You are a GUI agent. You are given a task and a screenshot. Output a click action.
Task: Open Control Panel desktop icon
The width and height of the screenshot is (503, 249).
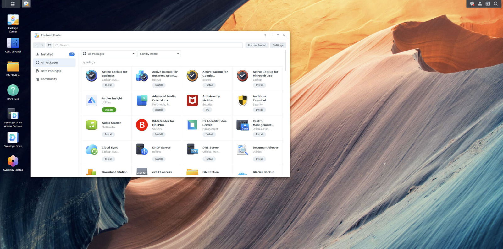pyautogui.click(x=13, y=43)
